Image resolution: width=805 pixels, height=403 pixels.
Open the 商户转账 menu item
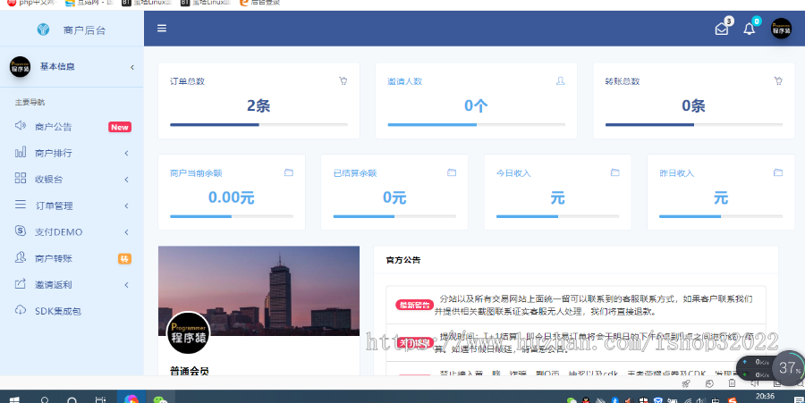coord(72,258)
